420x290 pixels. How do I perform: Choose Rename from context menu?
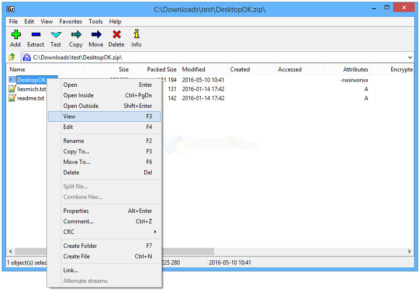click(x=105, y=141)
